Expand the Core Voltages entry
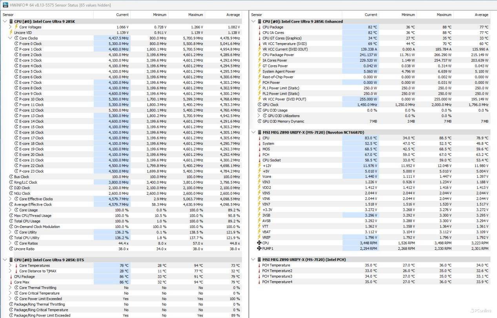 tap(10, 27)
